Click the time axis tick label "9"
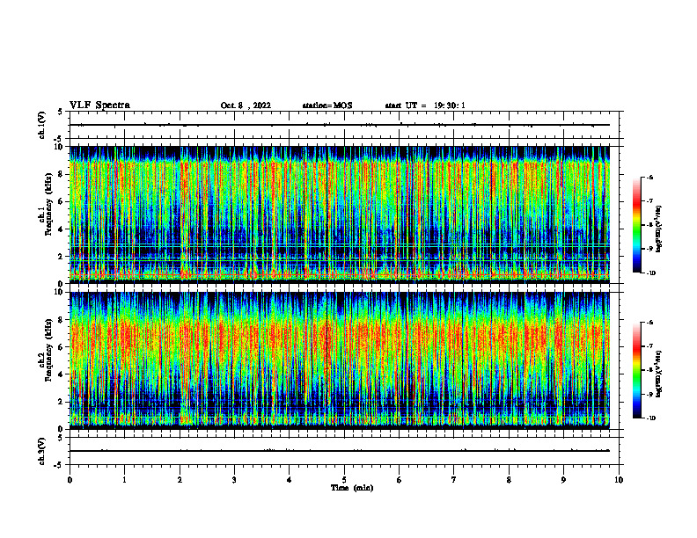697x538 pixels. (x=563, y=480)
